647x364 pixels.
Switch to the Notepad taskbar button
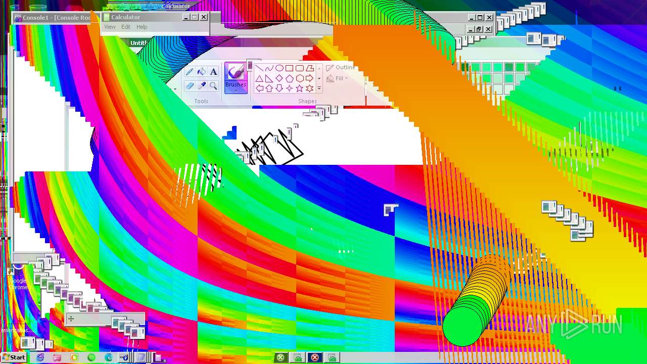[141, 357]
